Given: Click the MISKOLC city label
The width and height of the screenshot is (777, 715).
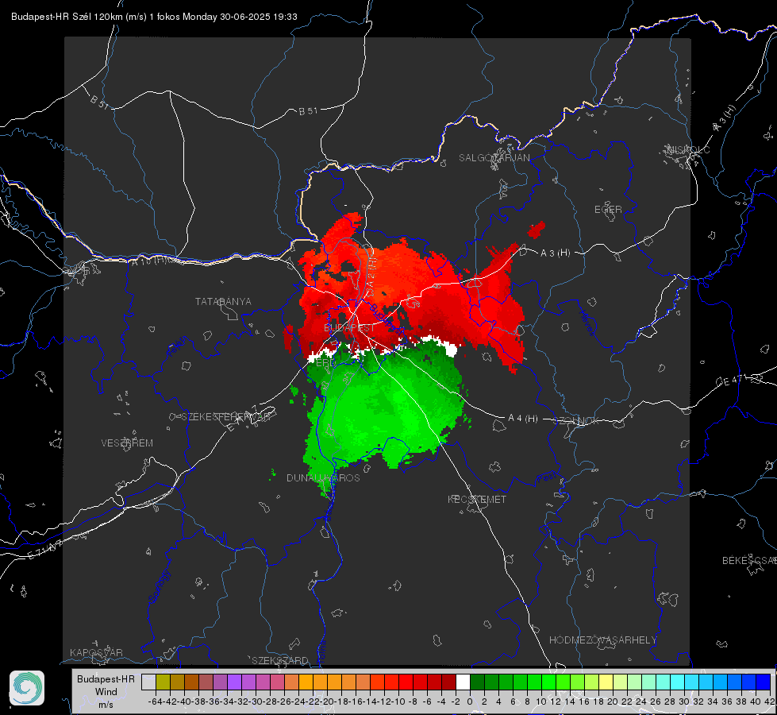Looking at the screenshot, I should click(688, 149).
